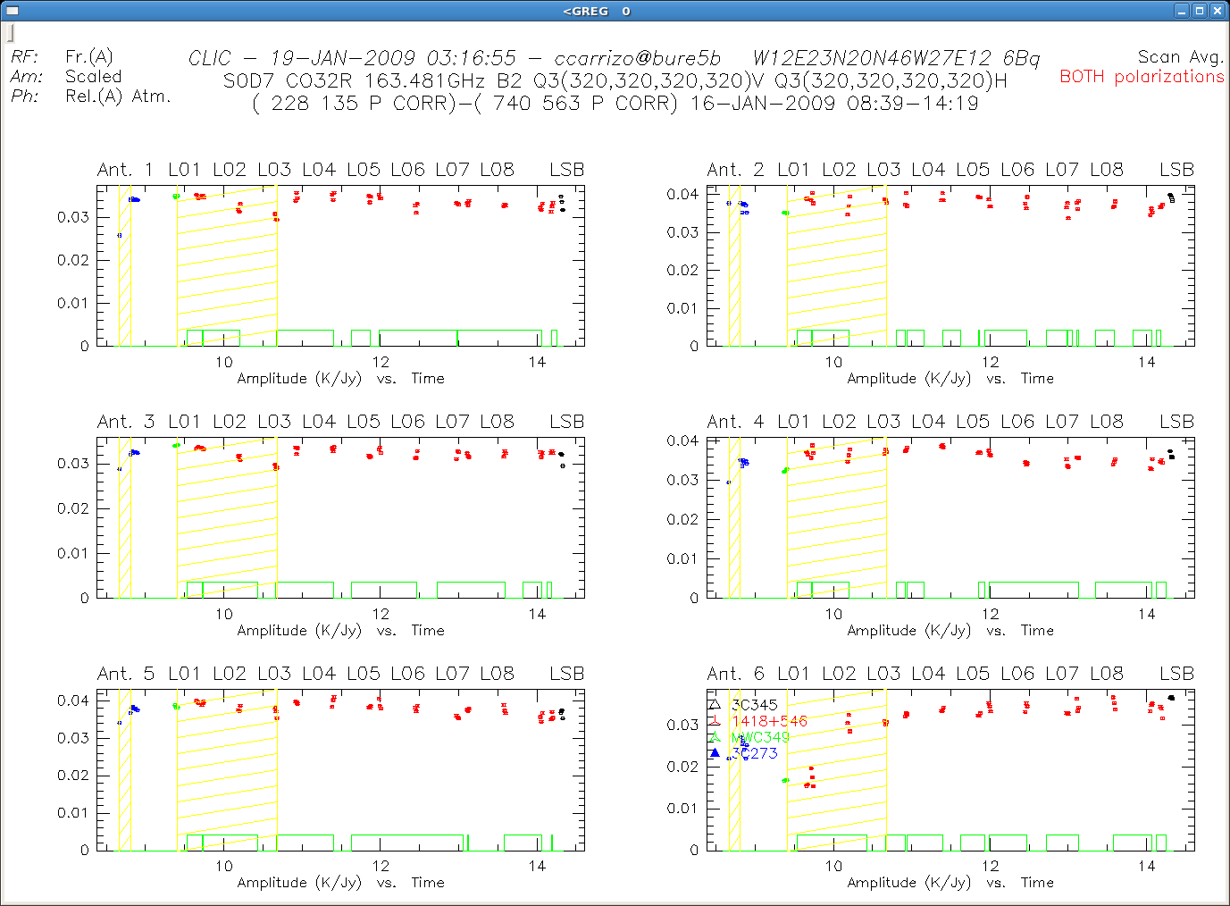Minimize the GREG window
Viewport: 1230px width, 906px height.
point(1182,11)
